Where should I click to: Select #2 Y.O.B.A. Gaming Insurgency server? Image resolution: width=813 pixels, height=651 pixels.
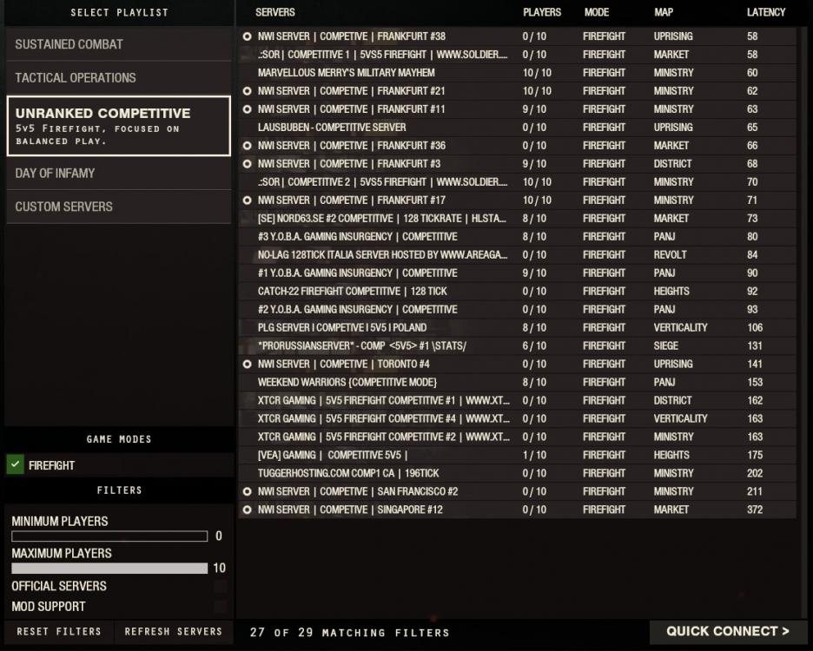pyautogui.click(x=517, y=309)
